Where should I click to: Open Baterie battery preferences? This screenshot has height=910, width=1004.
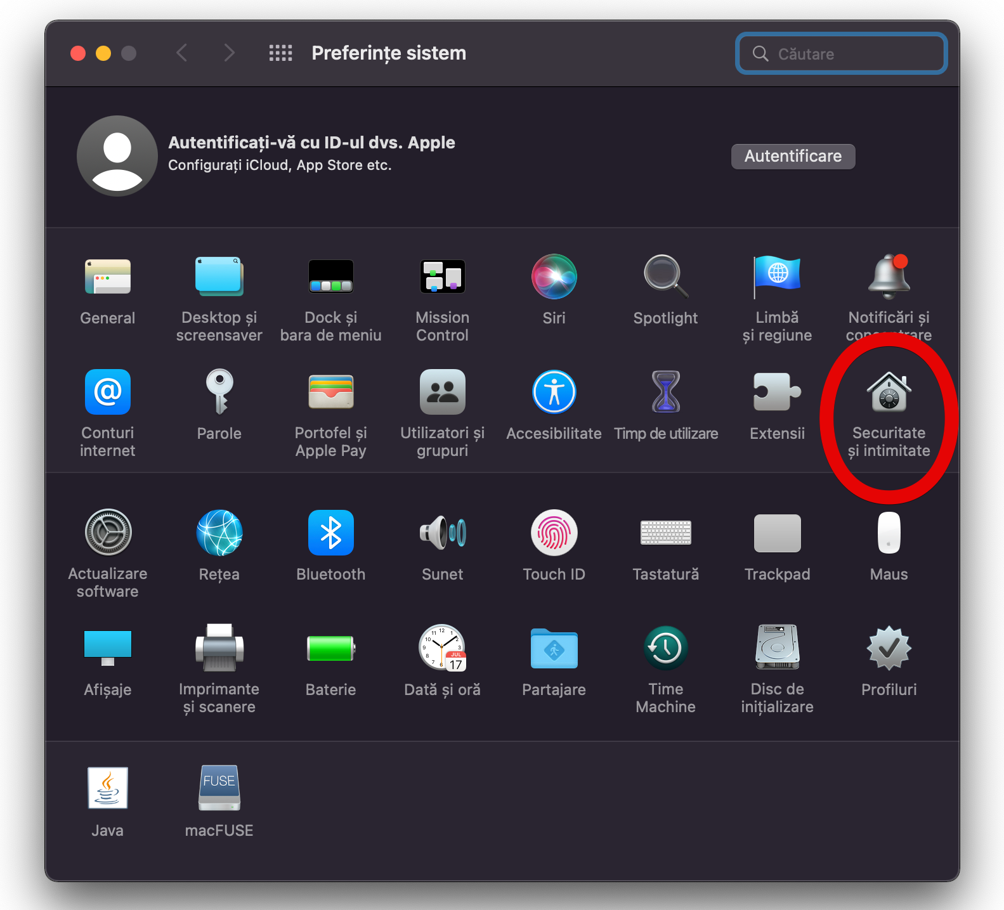(x=330, y=648)
